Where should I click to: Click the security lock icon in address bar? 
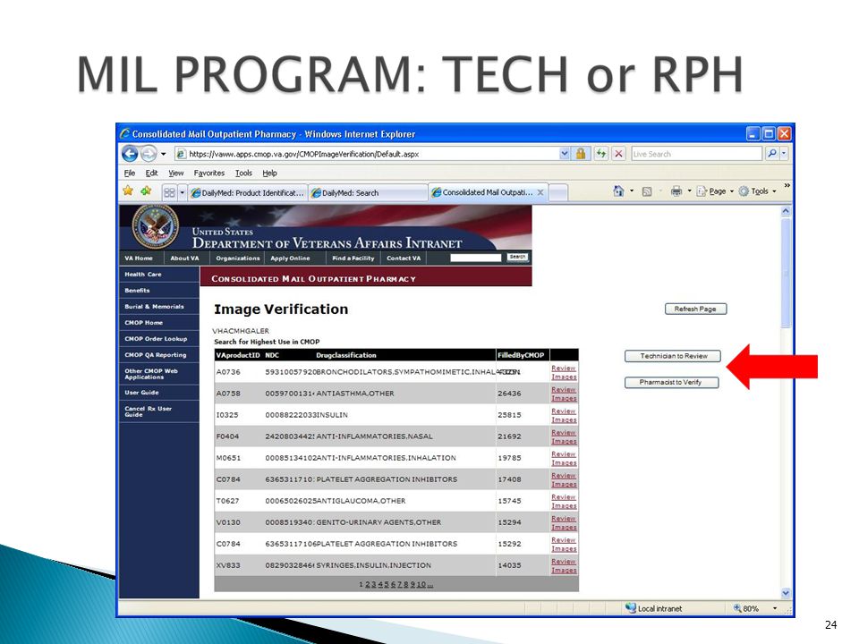click(x=581, y=154)
